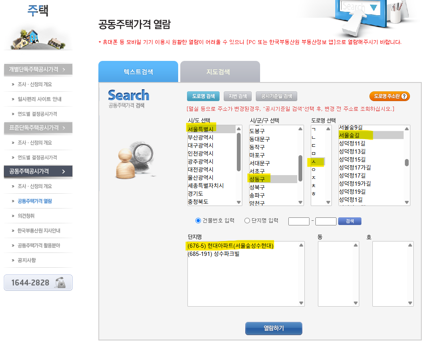426x343 pixels.
Task: Switch to the 텍스트검색 tab
Action: tap(138, 71)
